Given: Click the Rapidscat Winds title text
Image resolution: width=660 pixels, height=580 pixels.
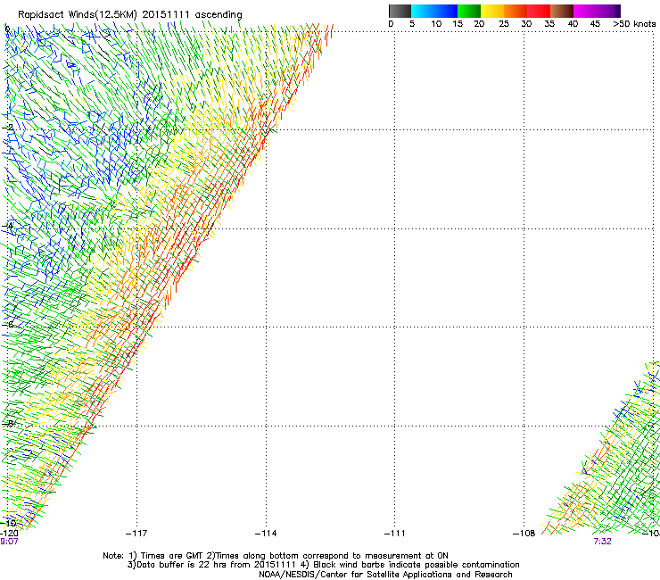Looking at the screenshot, I should point(130,15).
